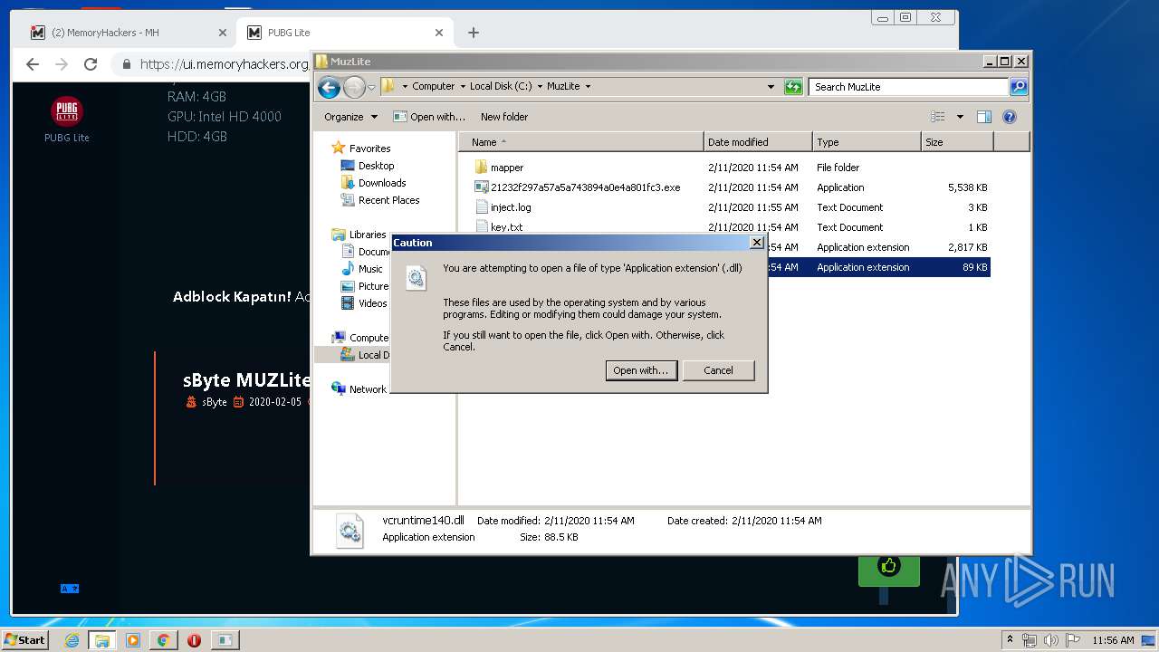Click Local Disk (C:) in address breadcrumb
1159x652 pixels.
click(x=501, y=87)
